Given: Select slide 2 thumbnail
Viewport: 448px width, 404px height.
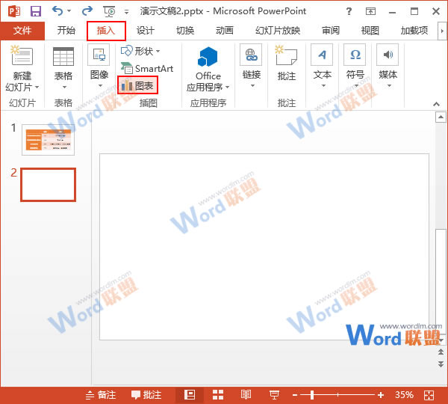Looking at the screenshot, I should (48, 185).
